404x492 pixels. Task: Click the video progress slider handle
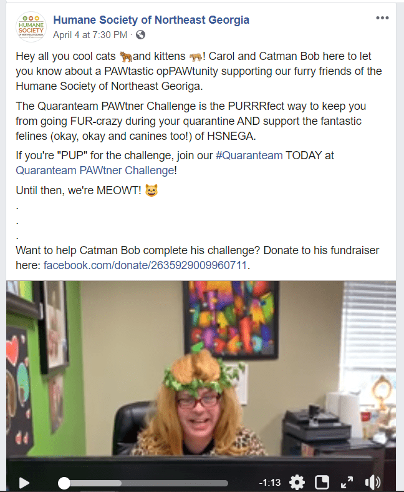[x=64, y=483]
